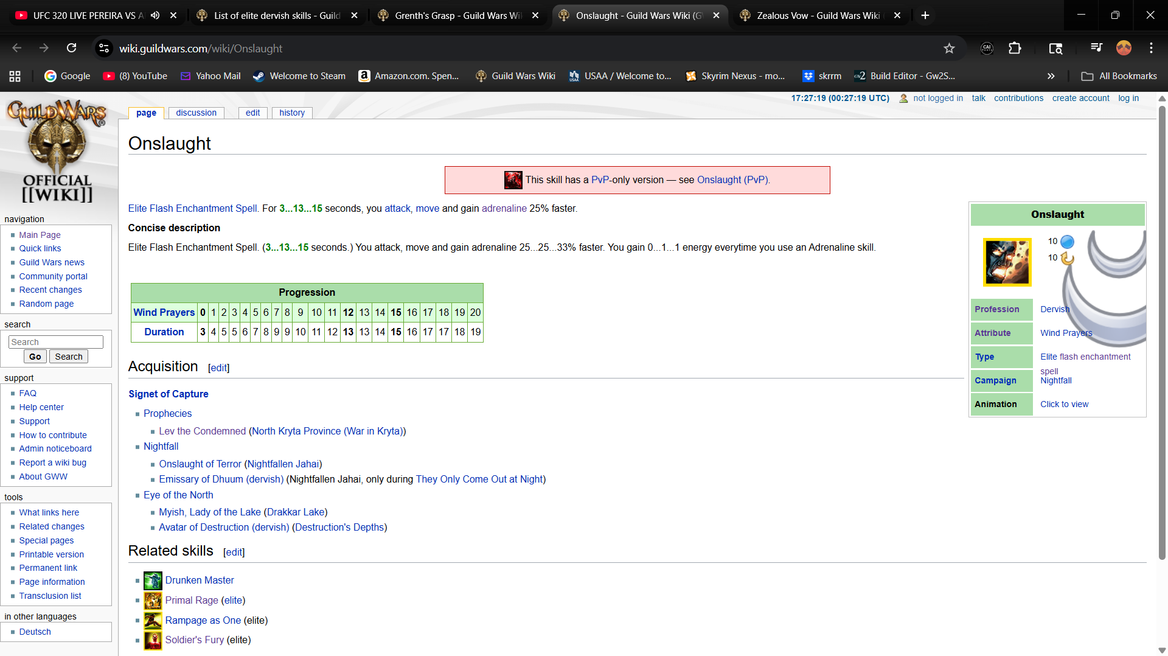
Task: Switch to the Grenth's Grasp tab
Action: point(459,15)
